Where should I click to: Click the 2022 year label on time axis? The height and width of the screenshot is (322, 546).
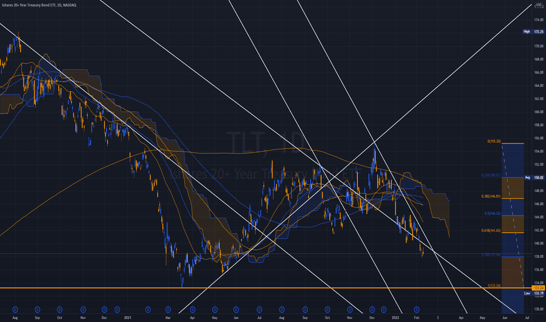pos(395,317)
